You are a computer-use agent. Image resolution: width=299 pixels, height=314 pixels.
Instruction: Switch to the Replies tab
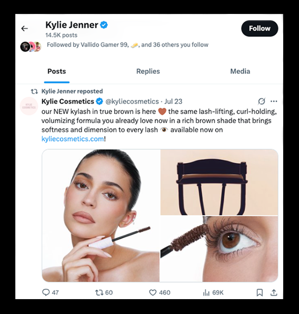pyautogui.click(x=148, y=71)
